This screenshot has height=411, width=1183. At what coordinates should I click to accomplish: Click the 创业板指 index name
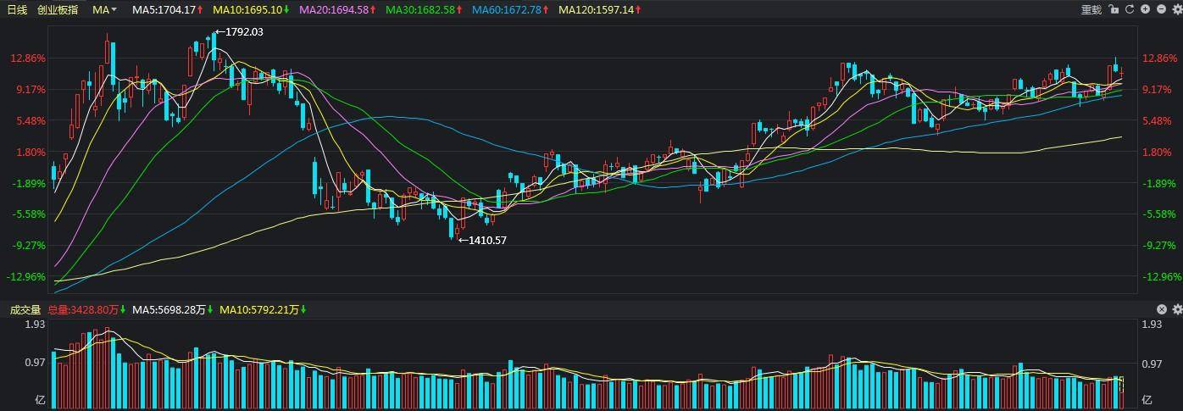pyautogui.click(x=58, y=9)
